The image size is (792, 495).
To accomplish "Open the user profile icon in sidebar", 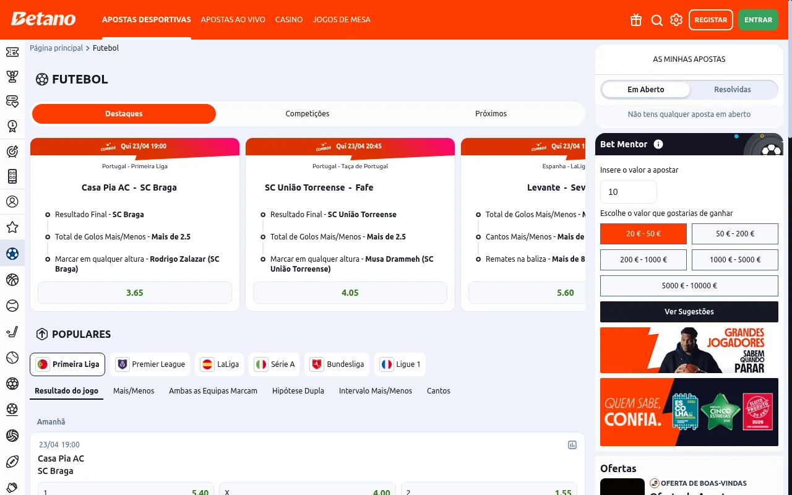I will coord(12,202).
